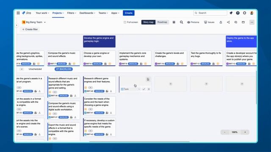Open the user profile avatar
271x152 pixels.
252,13
